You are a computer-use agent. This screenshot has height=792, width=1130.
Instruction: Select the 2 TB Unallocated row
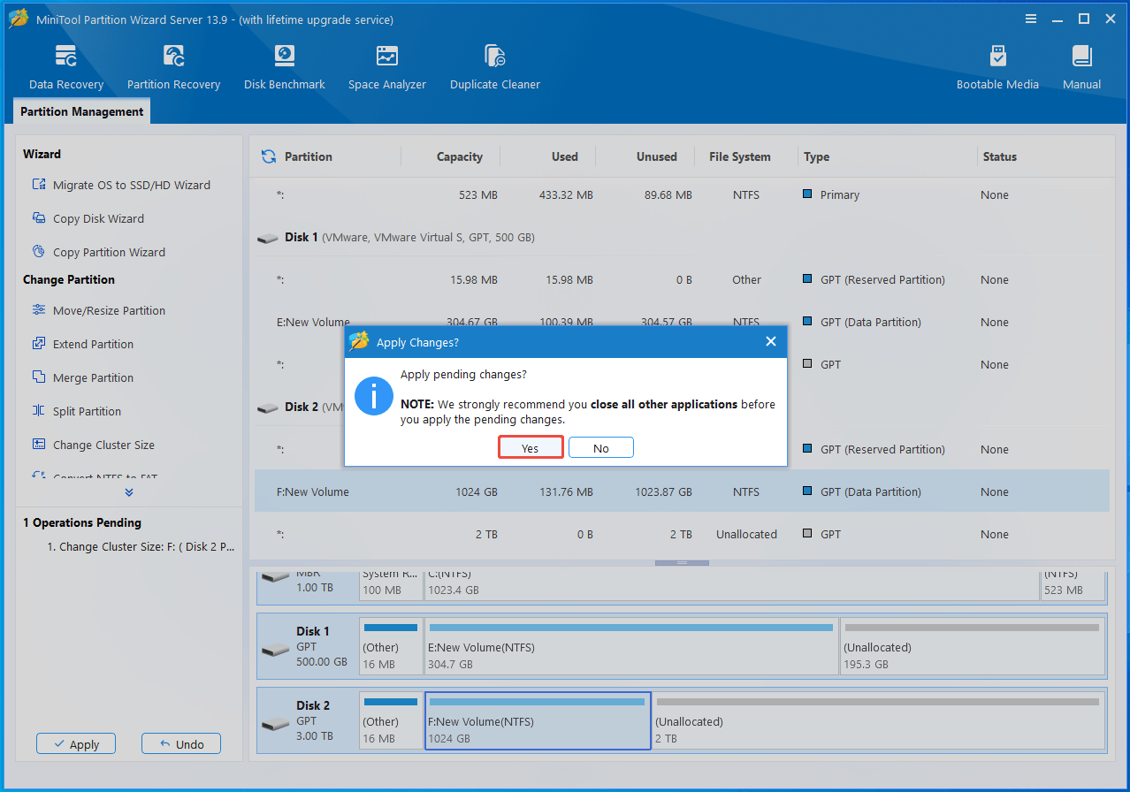click(682, 534)
